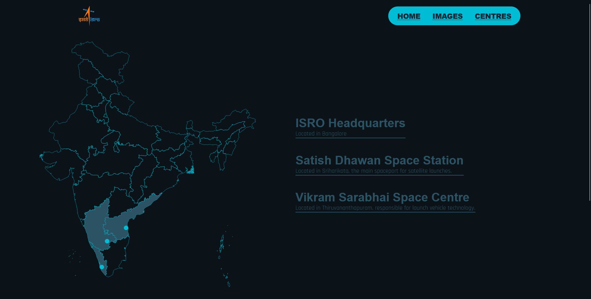Viewport: 591px width, 299px height.
Task: Click the Bangalore marker dot on map
Action: tap(107, 241)
